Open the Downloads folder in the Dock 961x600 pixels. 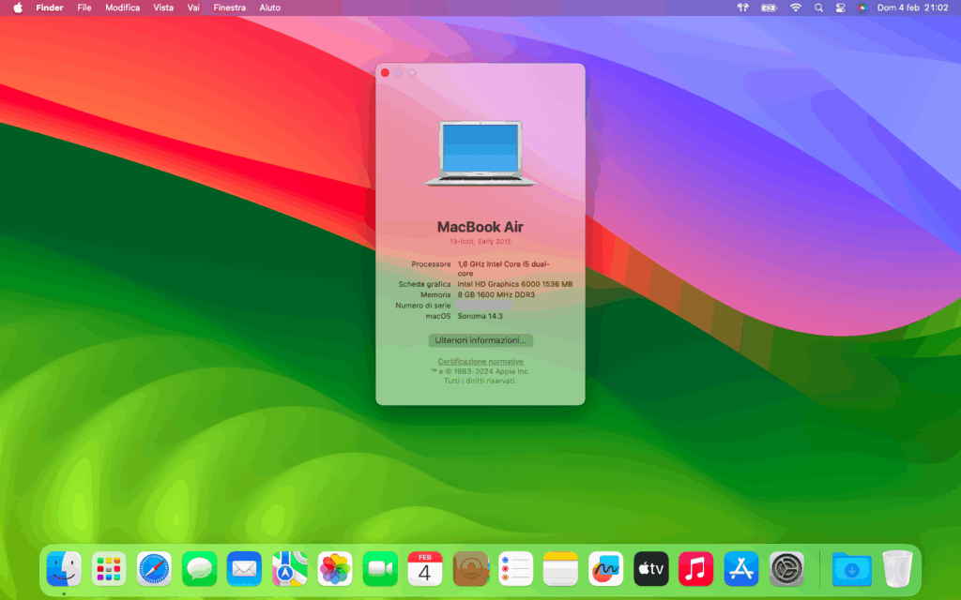(852, 569)
